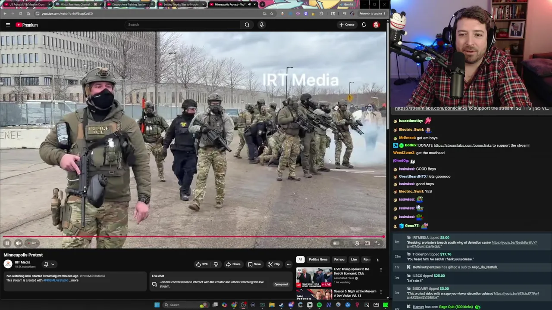552x310 pixels.
Task: Open Season 6 Night at Museum thumbnail
Action: click(314, 294)
